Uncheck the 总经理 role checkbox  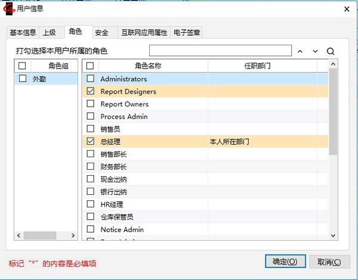(x=91, y=142)
